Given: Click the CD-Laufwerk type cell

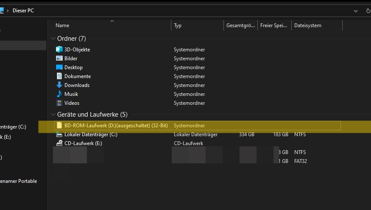Looking at the screenshot, I should 188,143.
